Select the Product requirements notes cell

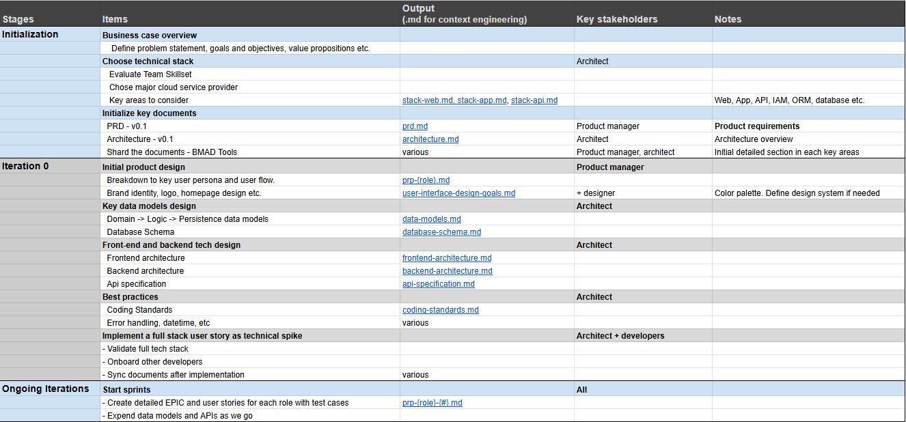point(808,126)
